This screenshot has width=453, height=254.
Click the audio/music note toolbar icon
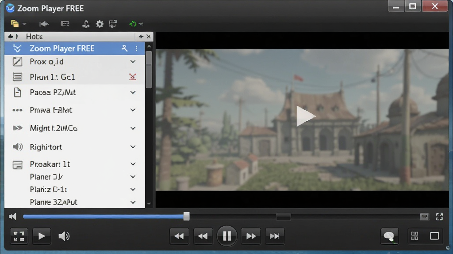tap(85, 24)
